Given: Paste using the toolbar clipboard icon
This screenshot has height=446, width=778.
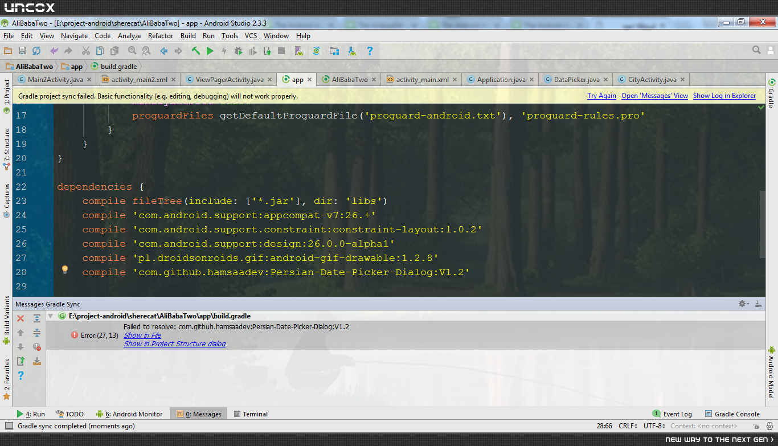Looking at the screenshot, I should (114, 51).
